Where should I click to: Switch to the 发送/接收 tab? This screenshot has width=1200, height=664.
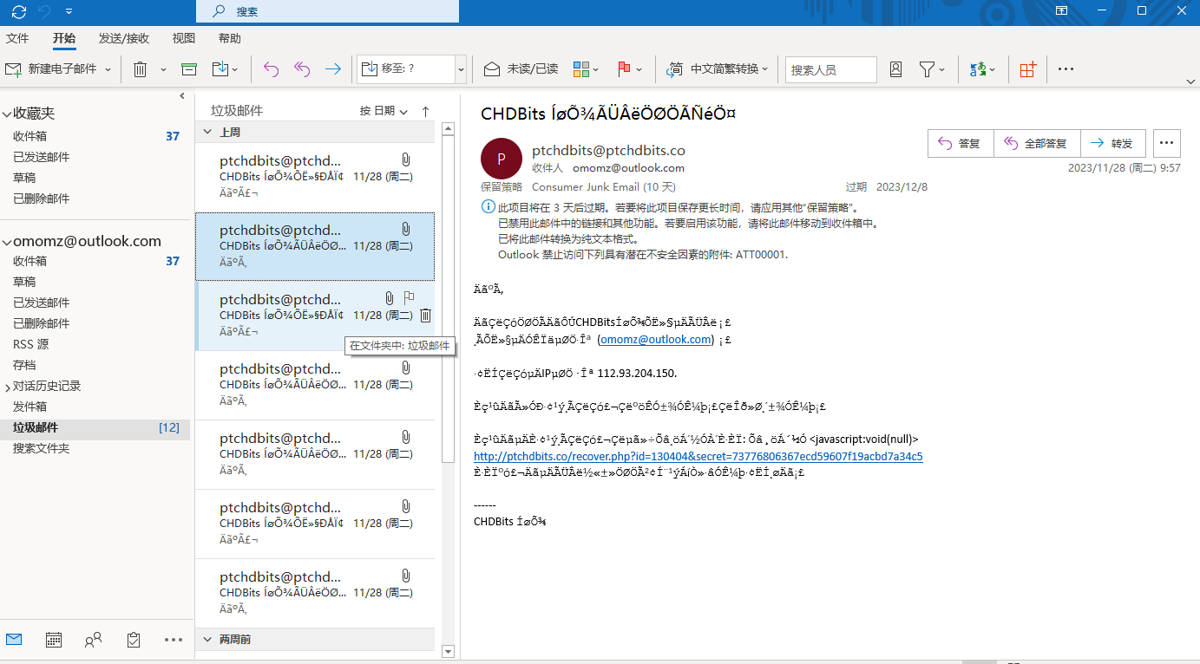(x=124, y=38)
